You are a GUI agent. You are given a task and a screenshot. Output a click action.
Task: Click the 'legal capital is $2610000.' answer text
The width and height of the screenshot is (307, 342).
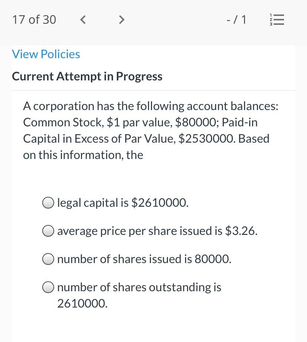123,203
